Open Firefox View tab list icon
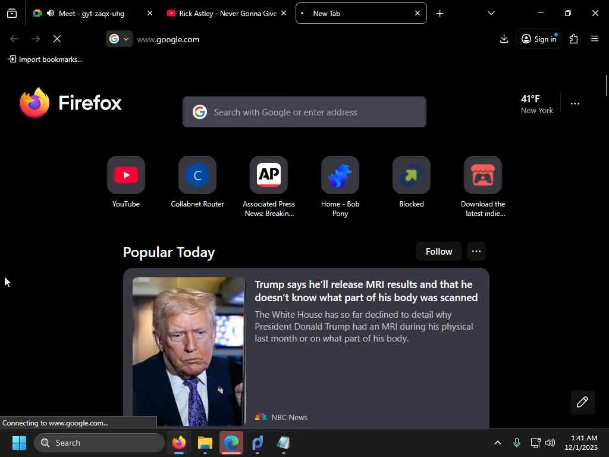The height and width of the screenshot is (457, 609). pos(12,14)
